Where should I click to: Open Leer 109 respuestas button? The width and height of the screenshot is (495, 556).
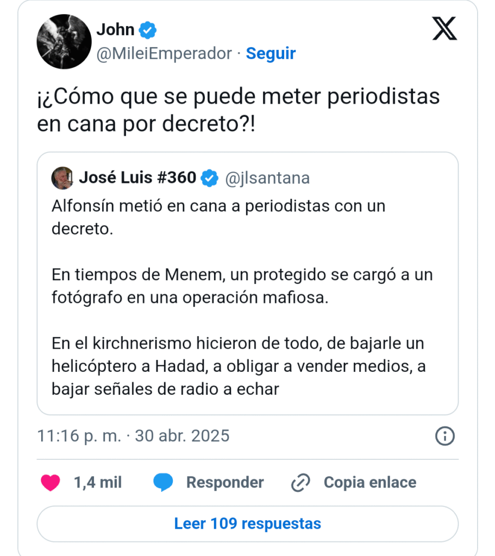tap(247, 524)
